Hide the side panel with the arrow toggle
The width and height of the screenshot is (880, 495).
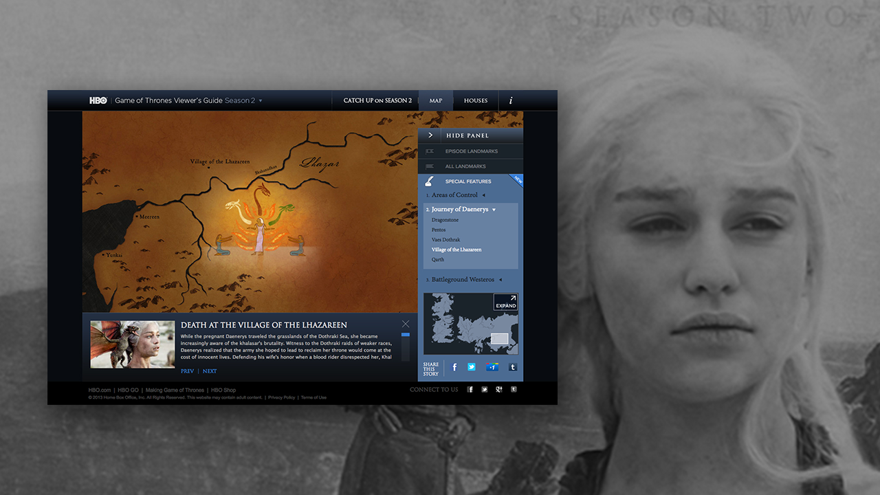click(x=430, y=135)
